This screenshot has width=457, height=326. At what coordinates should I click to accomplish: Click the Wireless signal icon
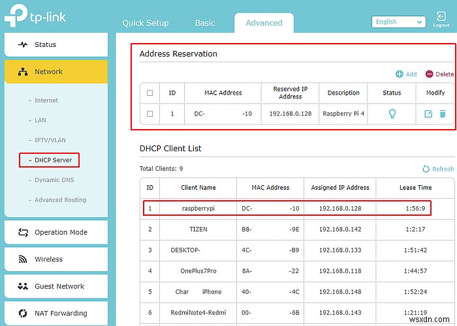pos(23,259)
